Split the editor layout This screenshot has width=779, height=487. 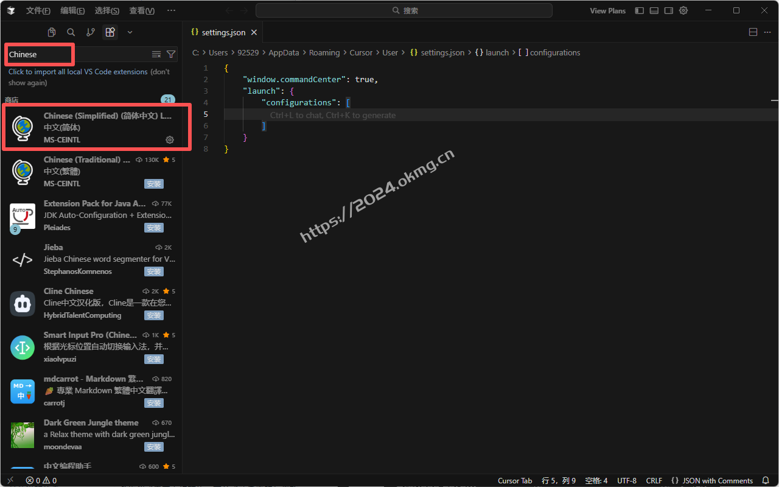click(753, 32)
